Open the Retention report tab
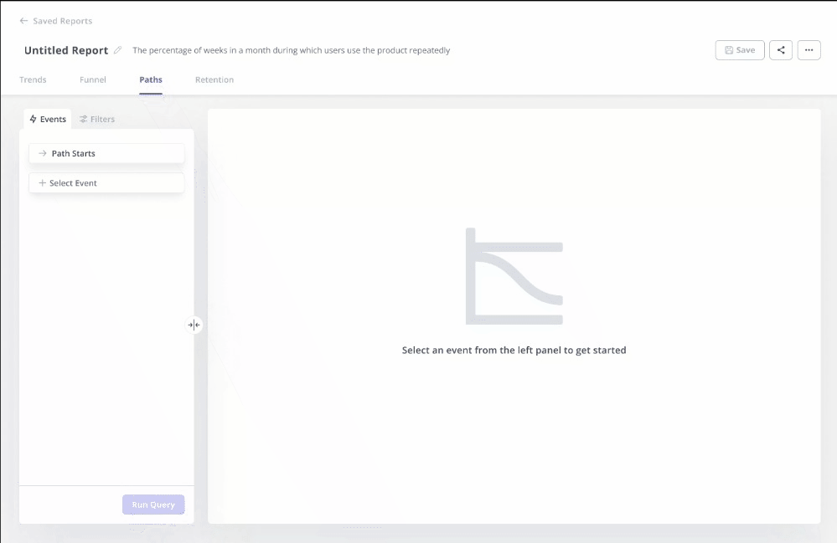The image size is (837, 543). (x=214, y=79)
